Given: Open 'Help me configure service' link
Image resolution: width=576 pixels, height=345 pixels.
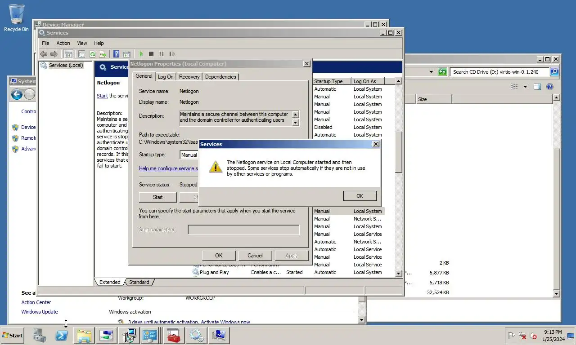Looking at the screenshot, I should coord(169,168).
